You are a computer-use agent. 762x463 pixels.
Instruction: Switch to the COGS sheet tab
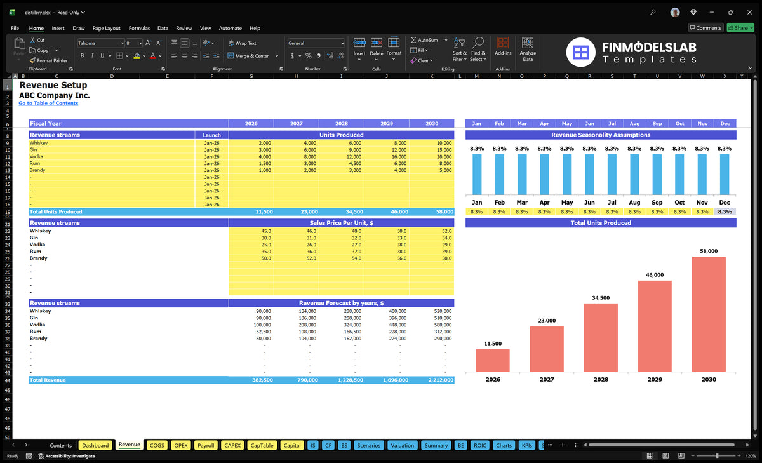pos(157,445)
